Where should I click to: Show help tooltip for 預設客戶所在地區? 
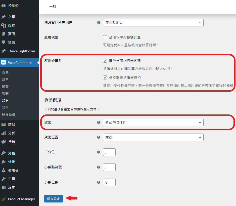[x=99, y=23]
